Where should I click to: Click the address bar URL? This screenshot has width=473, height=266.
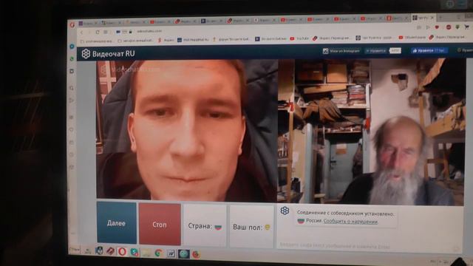click(x=149, y=31)
